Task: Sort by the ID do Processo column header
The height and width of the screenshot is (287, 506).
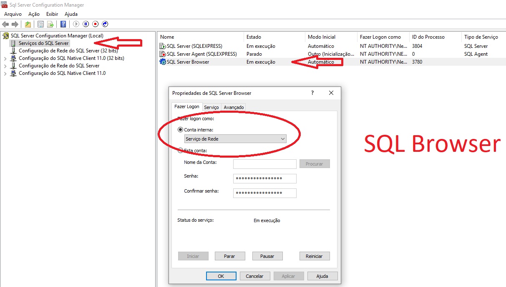Action: coord(436,37)
